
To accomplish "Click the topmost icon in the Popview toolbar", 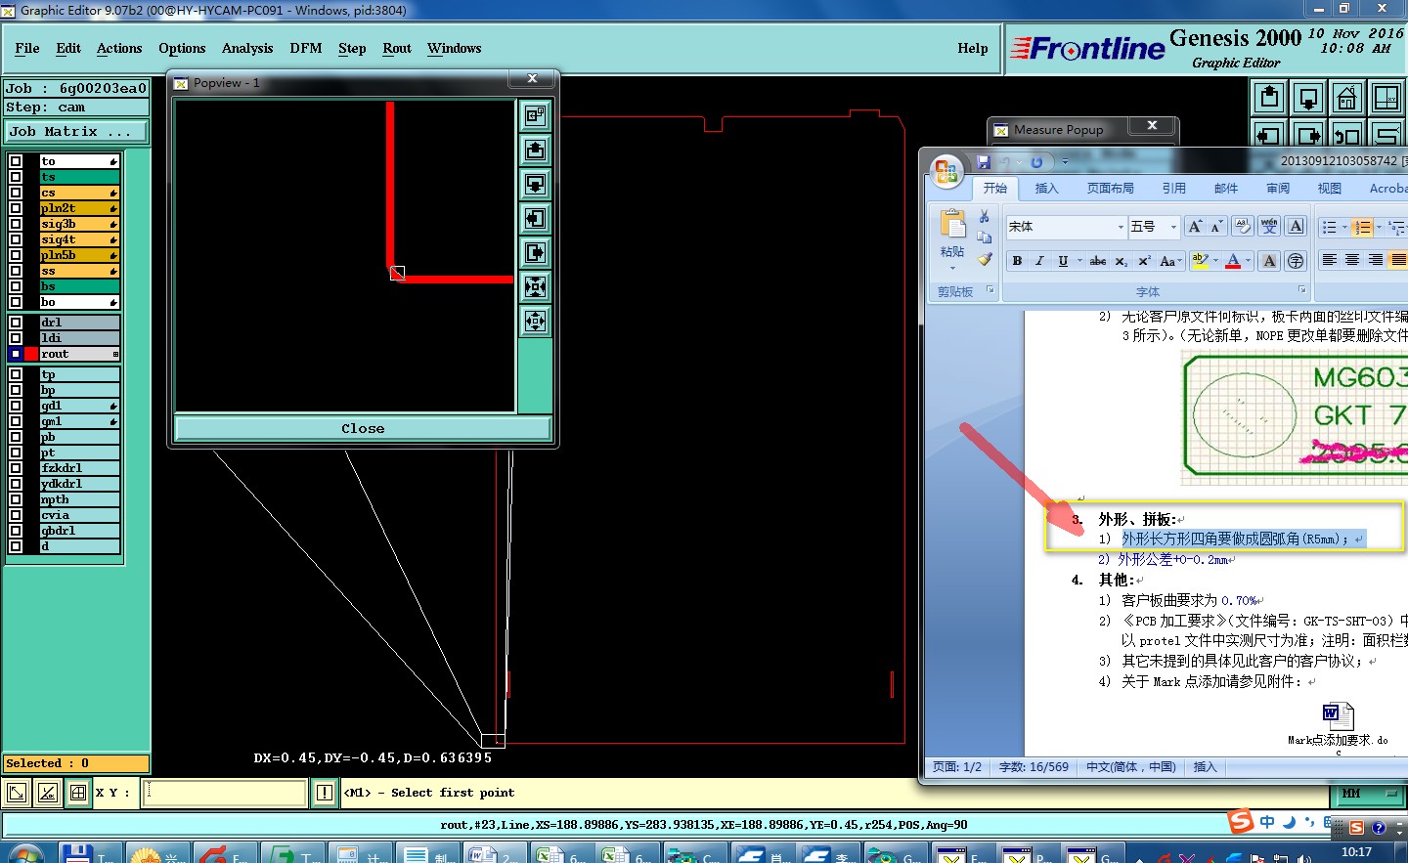I will coord(535,115).
